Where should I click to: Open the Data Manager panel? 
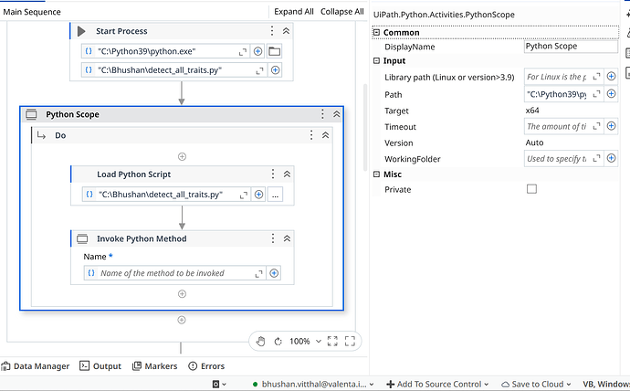tap(36, 366)
